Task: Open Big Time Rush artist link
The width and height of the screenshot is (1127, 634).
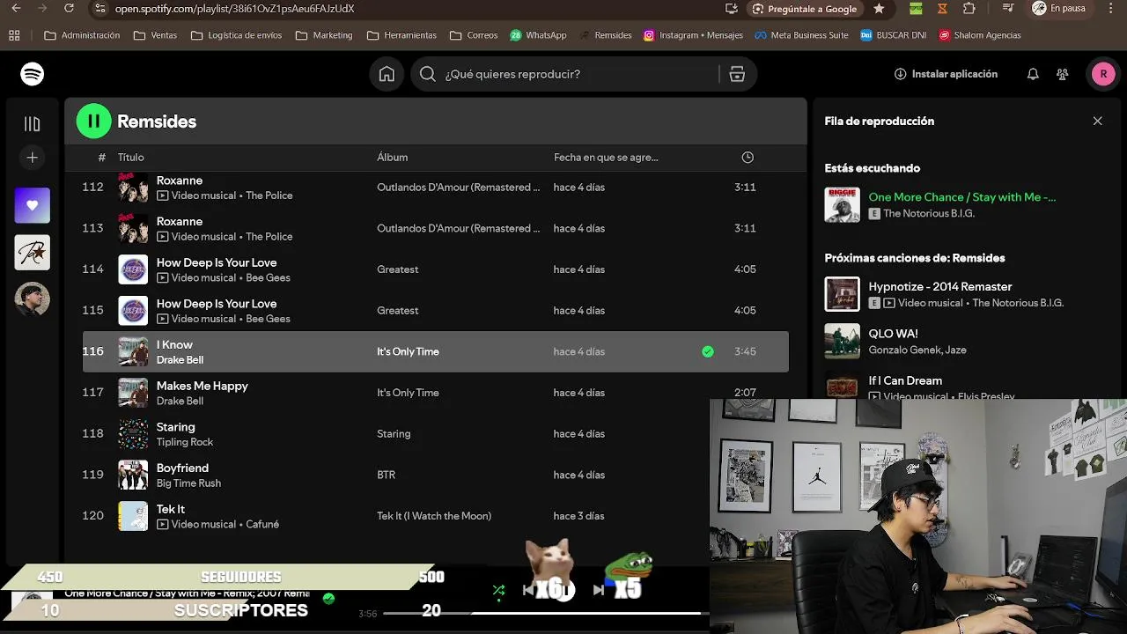Action: point(188,483)
